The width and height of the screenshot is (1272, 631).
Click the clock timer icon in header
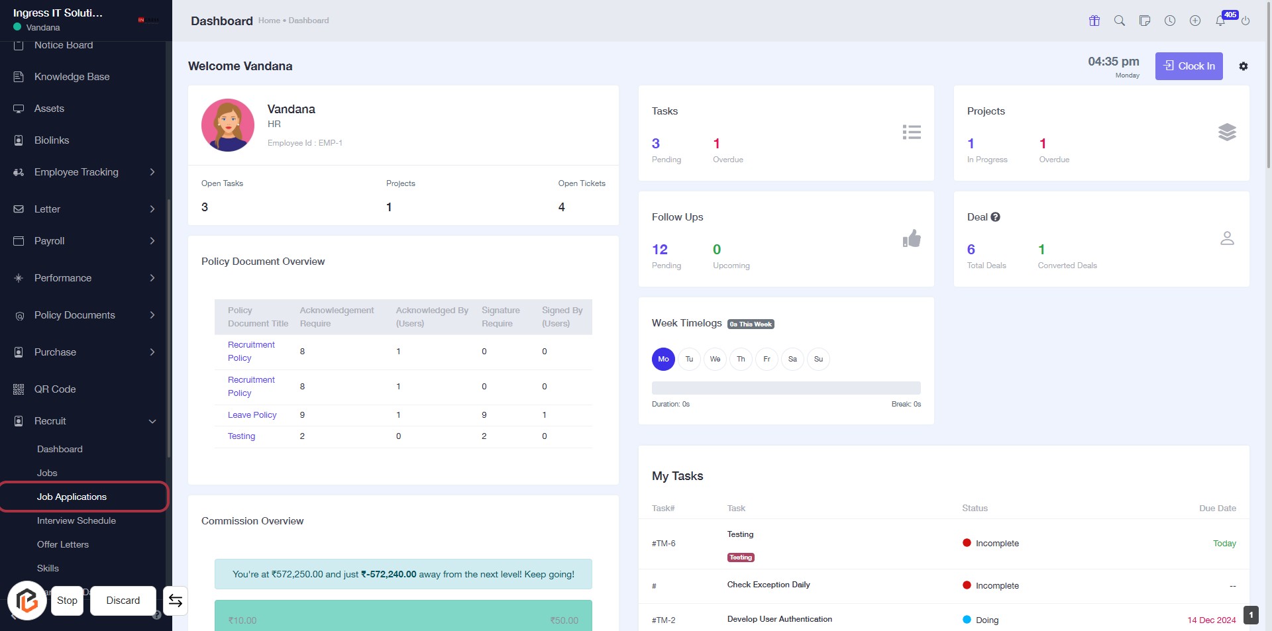1170,21
